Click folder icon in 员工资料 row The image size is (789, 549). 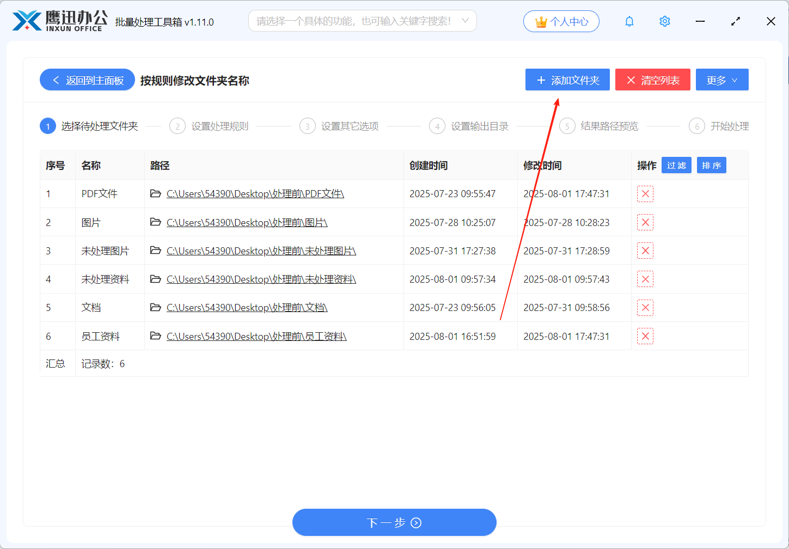[x=156, y=335]
